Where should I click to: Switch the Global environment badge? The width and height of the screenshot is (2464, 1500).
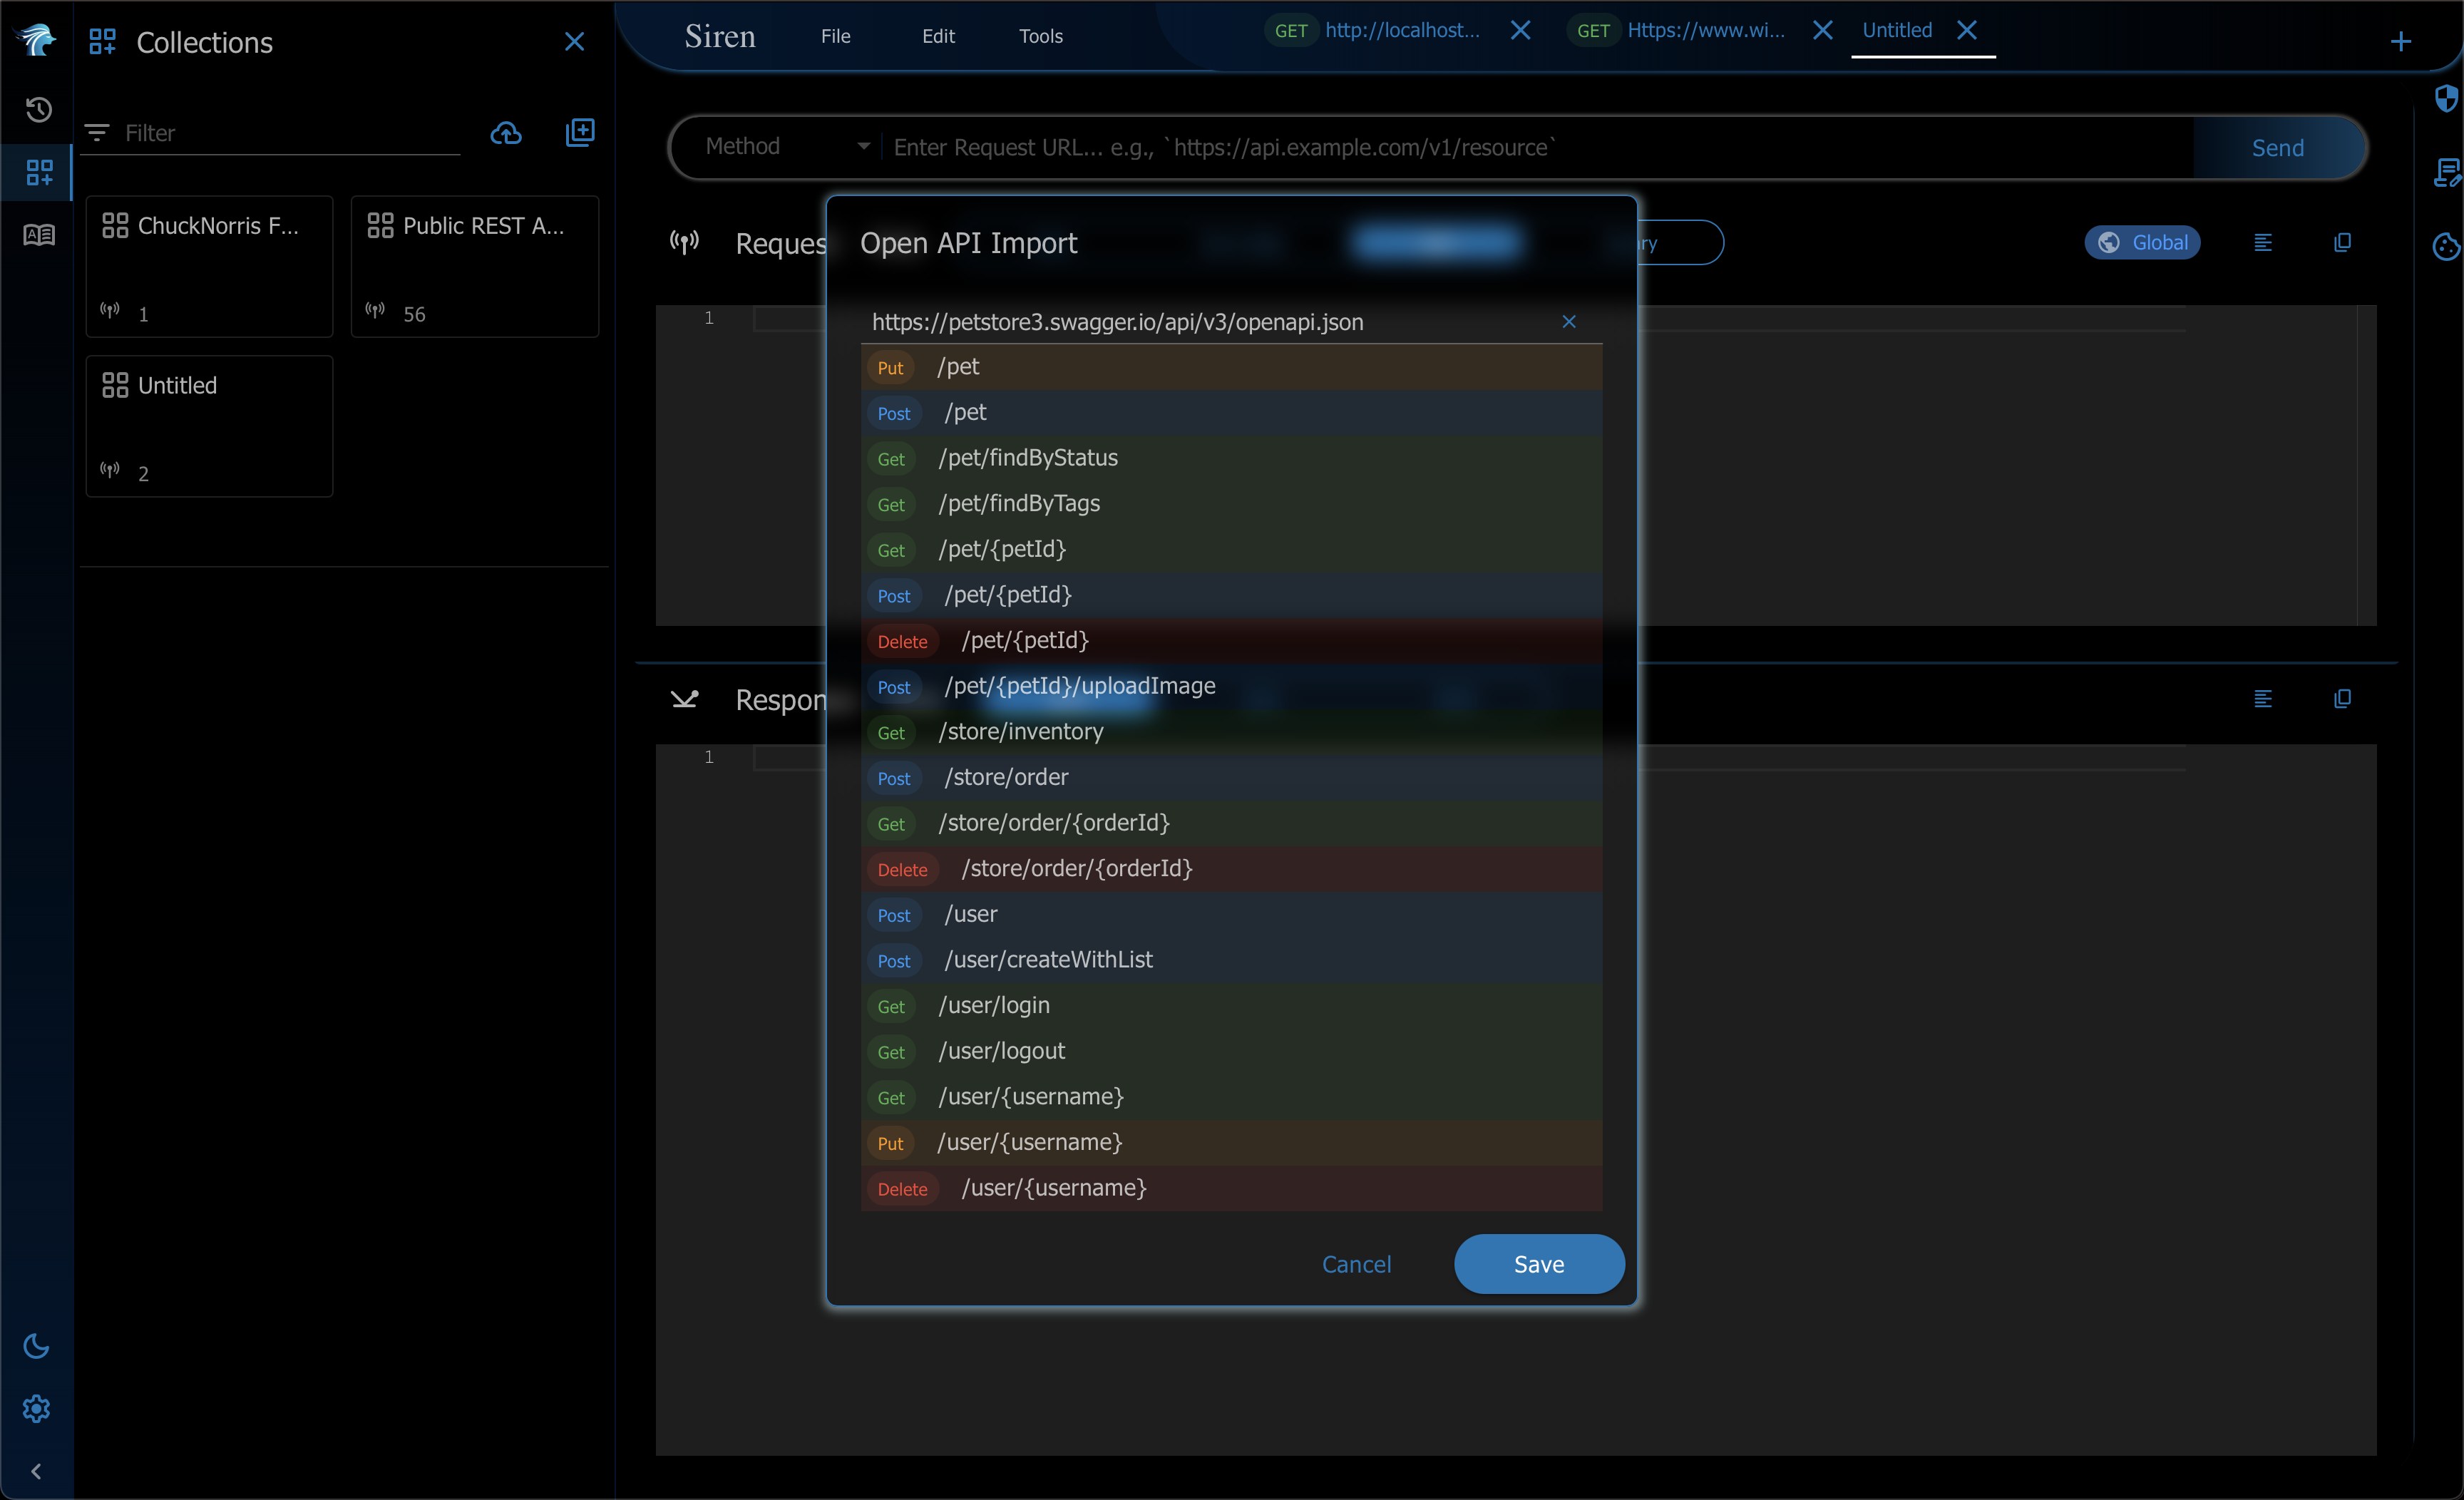pyautogui.click(x=2142, y=242)
